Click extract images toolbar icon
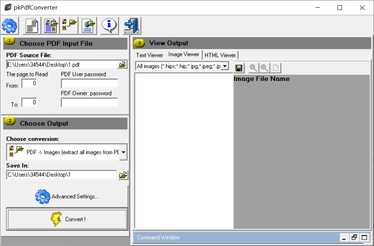Viewport: 374px width, 246px height. point(69,26)
